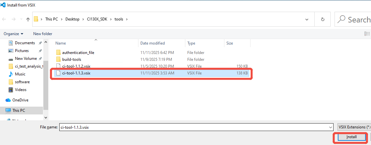The width and height of the screenshot is (371, 145).
Task: Open the build-tools folder
Action: click(72, 59)
